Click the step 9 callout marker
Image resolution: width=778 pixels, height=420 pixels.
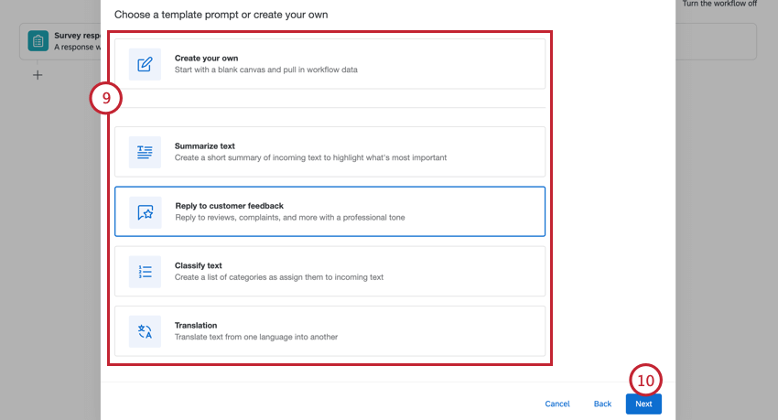pyautogui.click(x=105, y=101)
